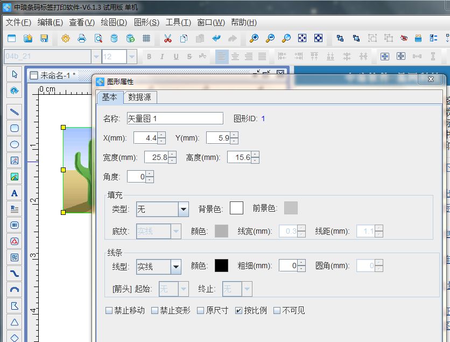Select the text tool labeled A

(13, 193)
